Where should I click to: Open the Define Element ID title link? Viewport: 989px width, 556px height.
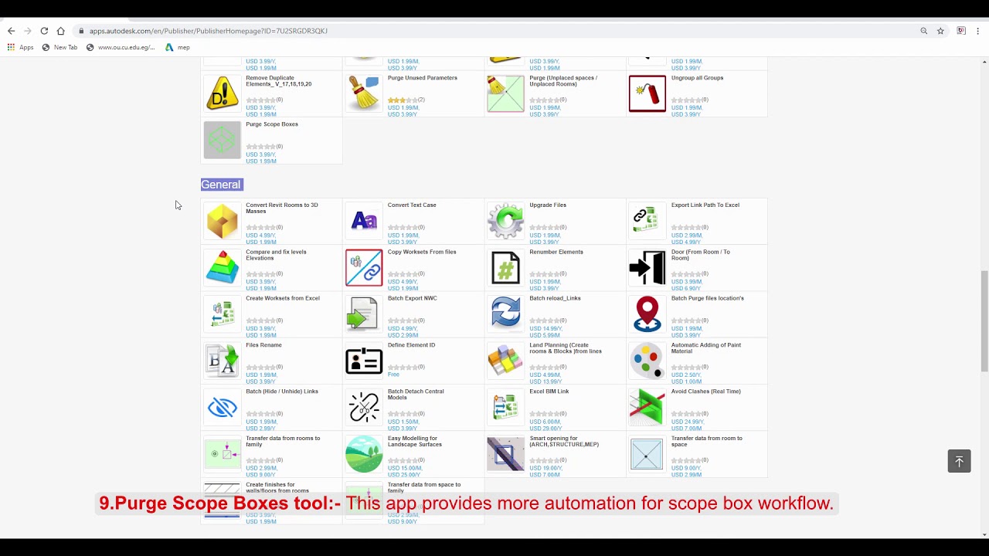411,345
